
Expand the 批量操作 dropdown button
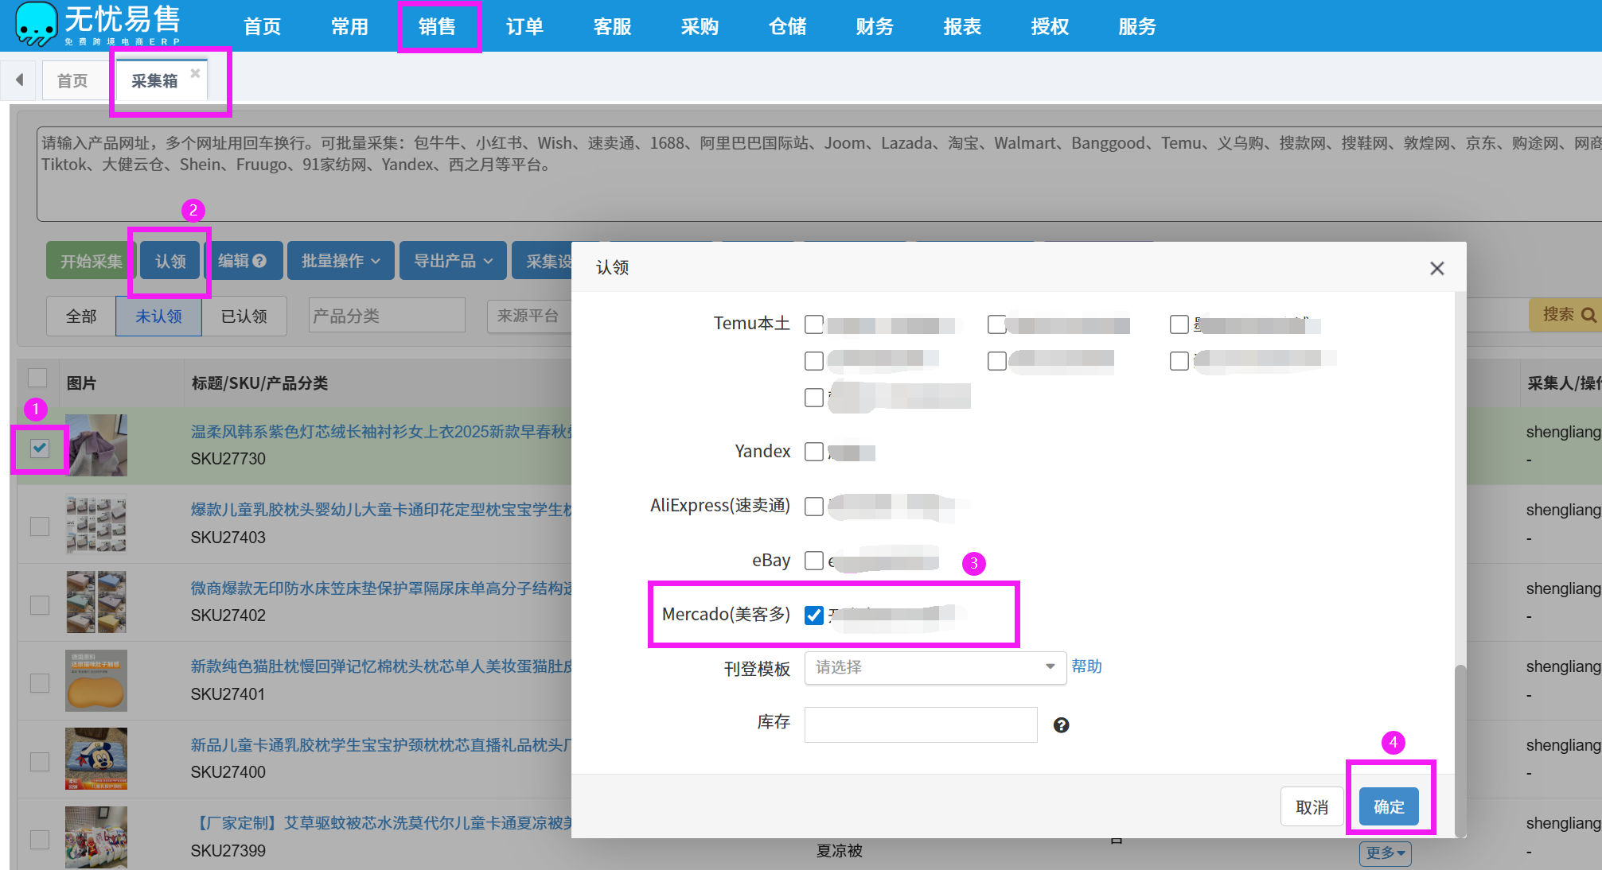341,261
